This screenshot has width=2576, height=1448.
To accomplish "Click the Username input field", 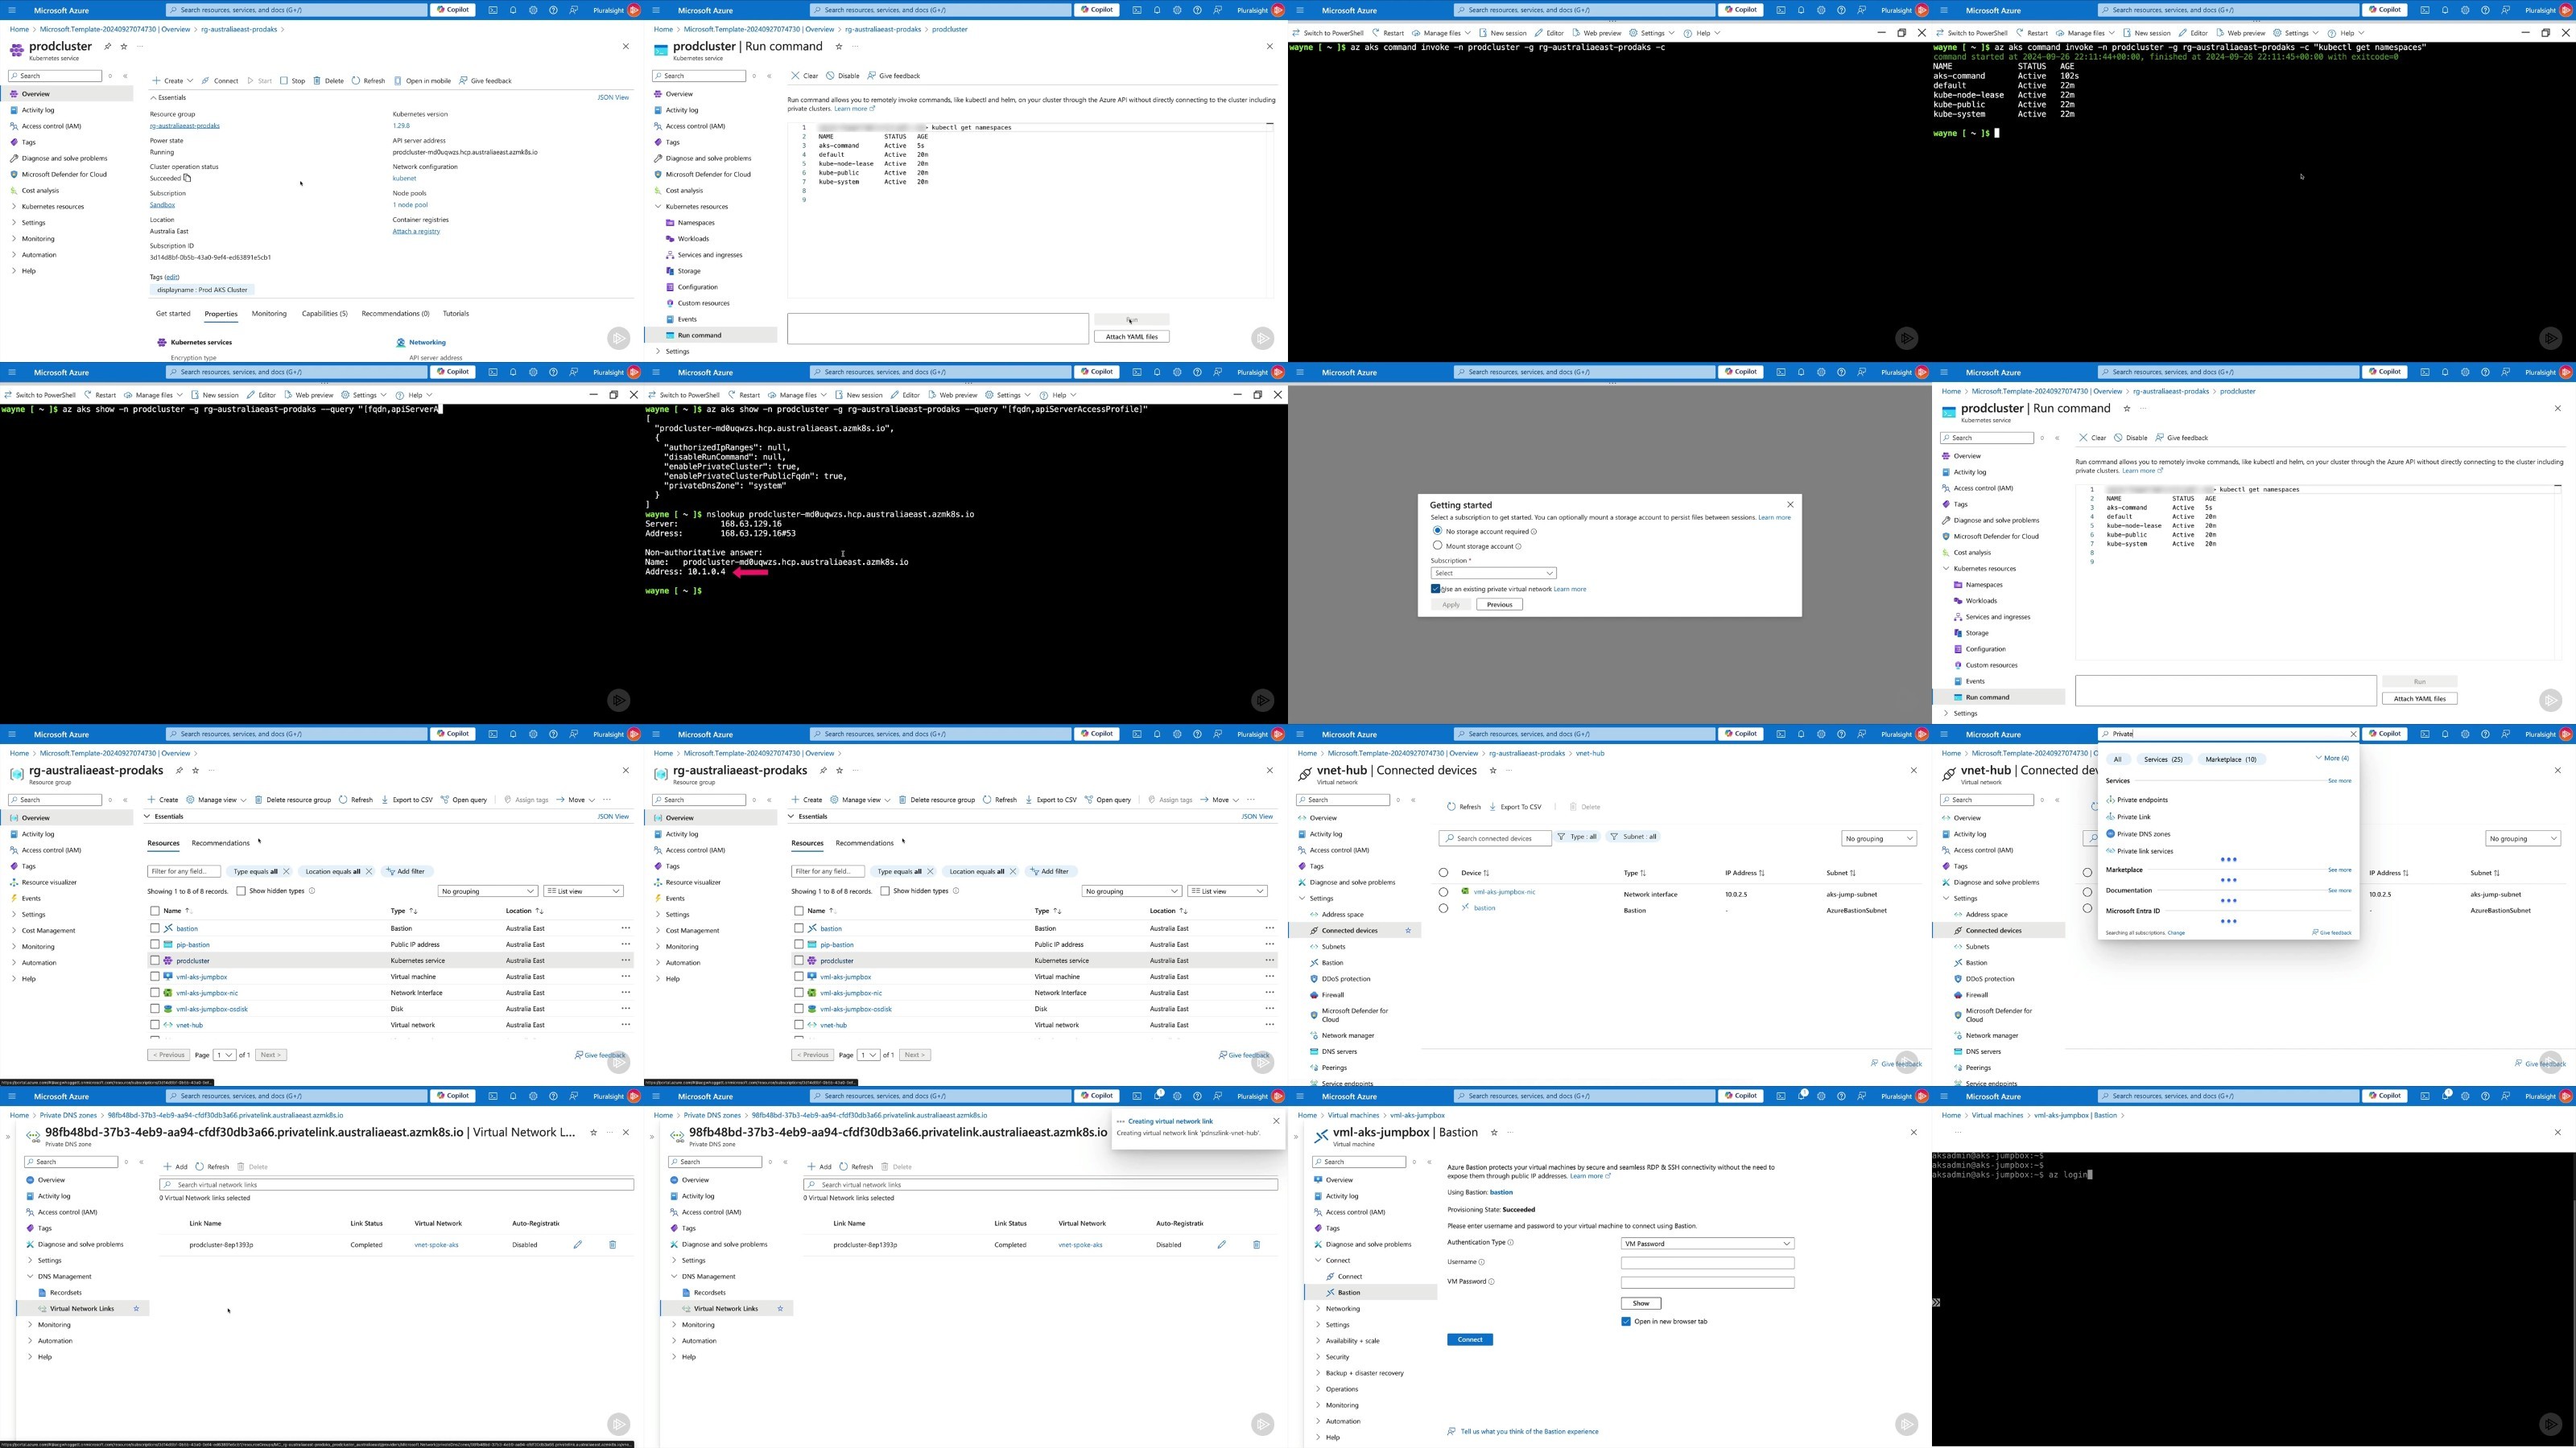I will tap(1707, 1263).
